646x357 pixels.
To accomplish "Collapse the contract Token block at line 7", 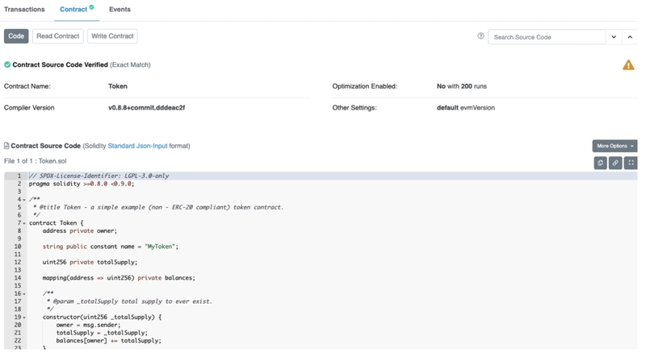I will pyautogui.click(x=24, y=223).
